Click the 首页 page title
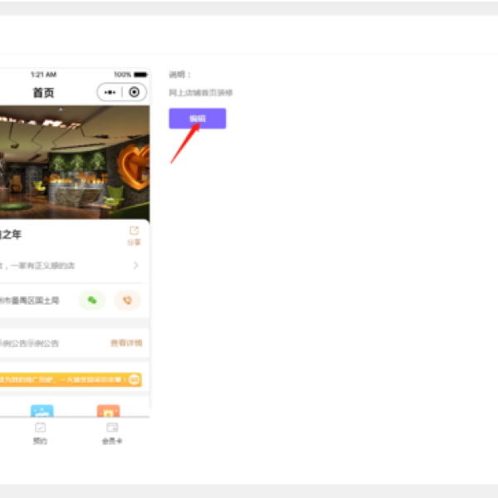The height and width of the screenshot is (498, 498). (x=43, y=93)
